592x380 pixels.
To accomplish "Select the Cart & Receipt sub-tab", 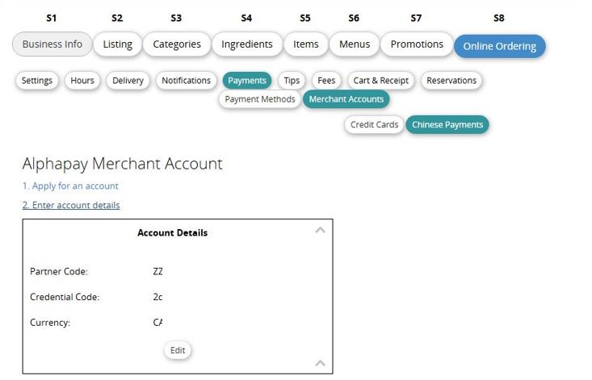I will coord(381,81).
